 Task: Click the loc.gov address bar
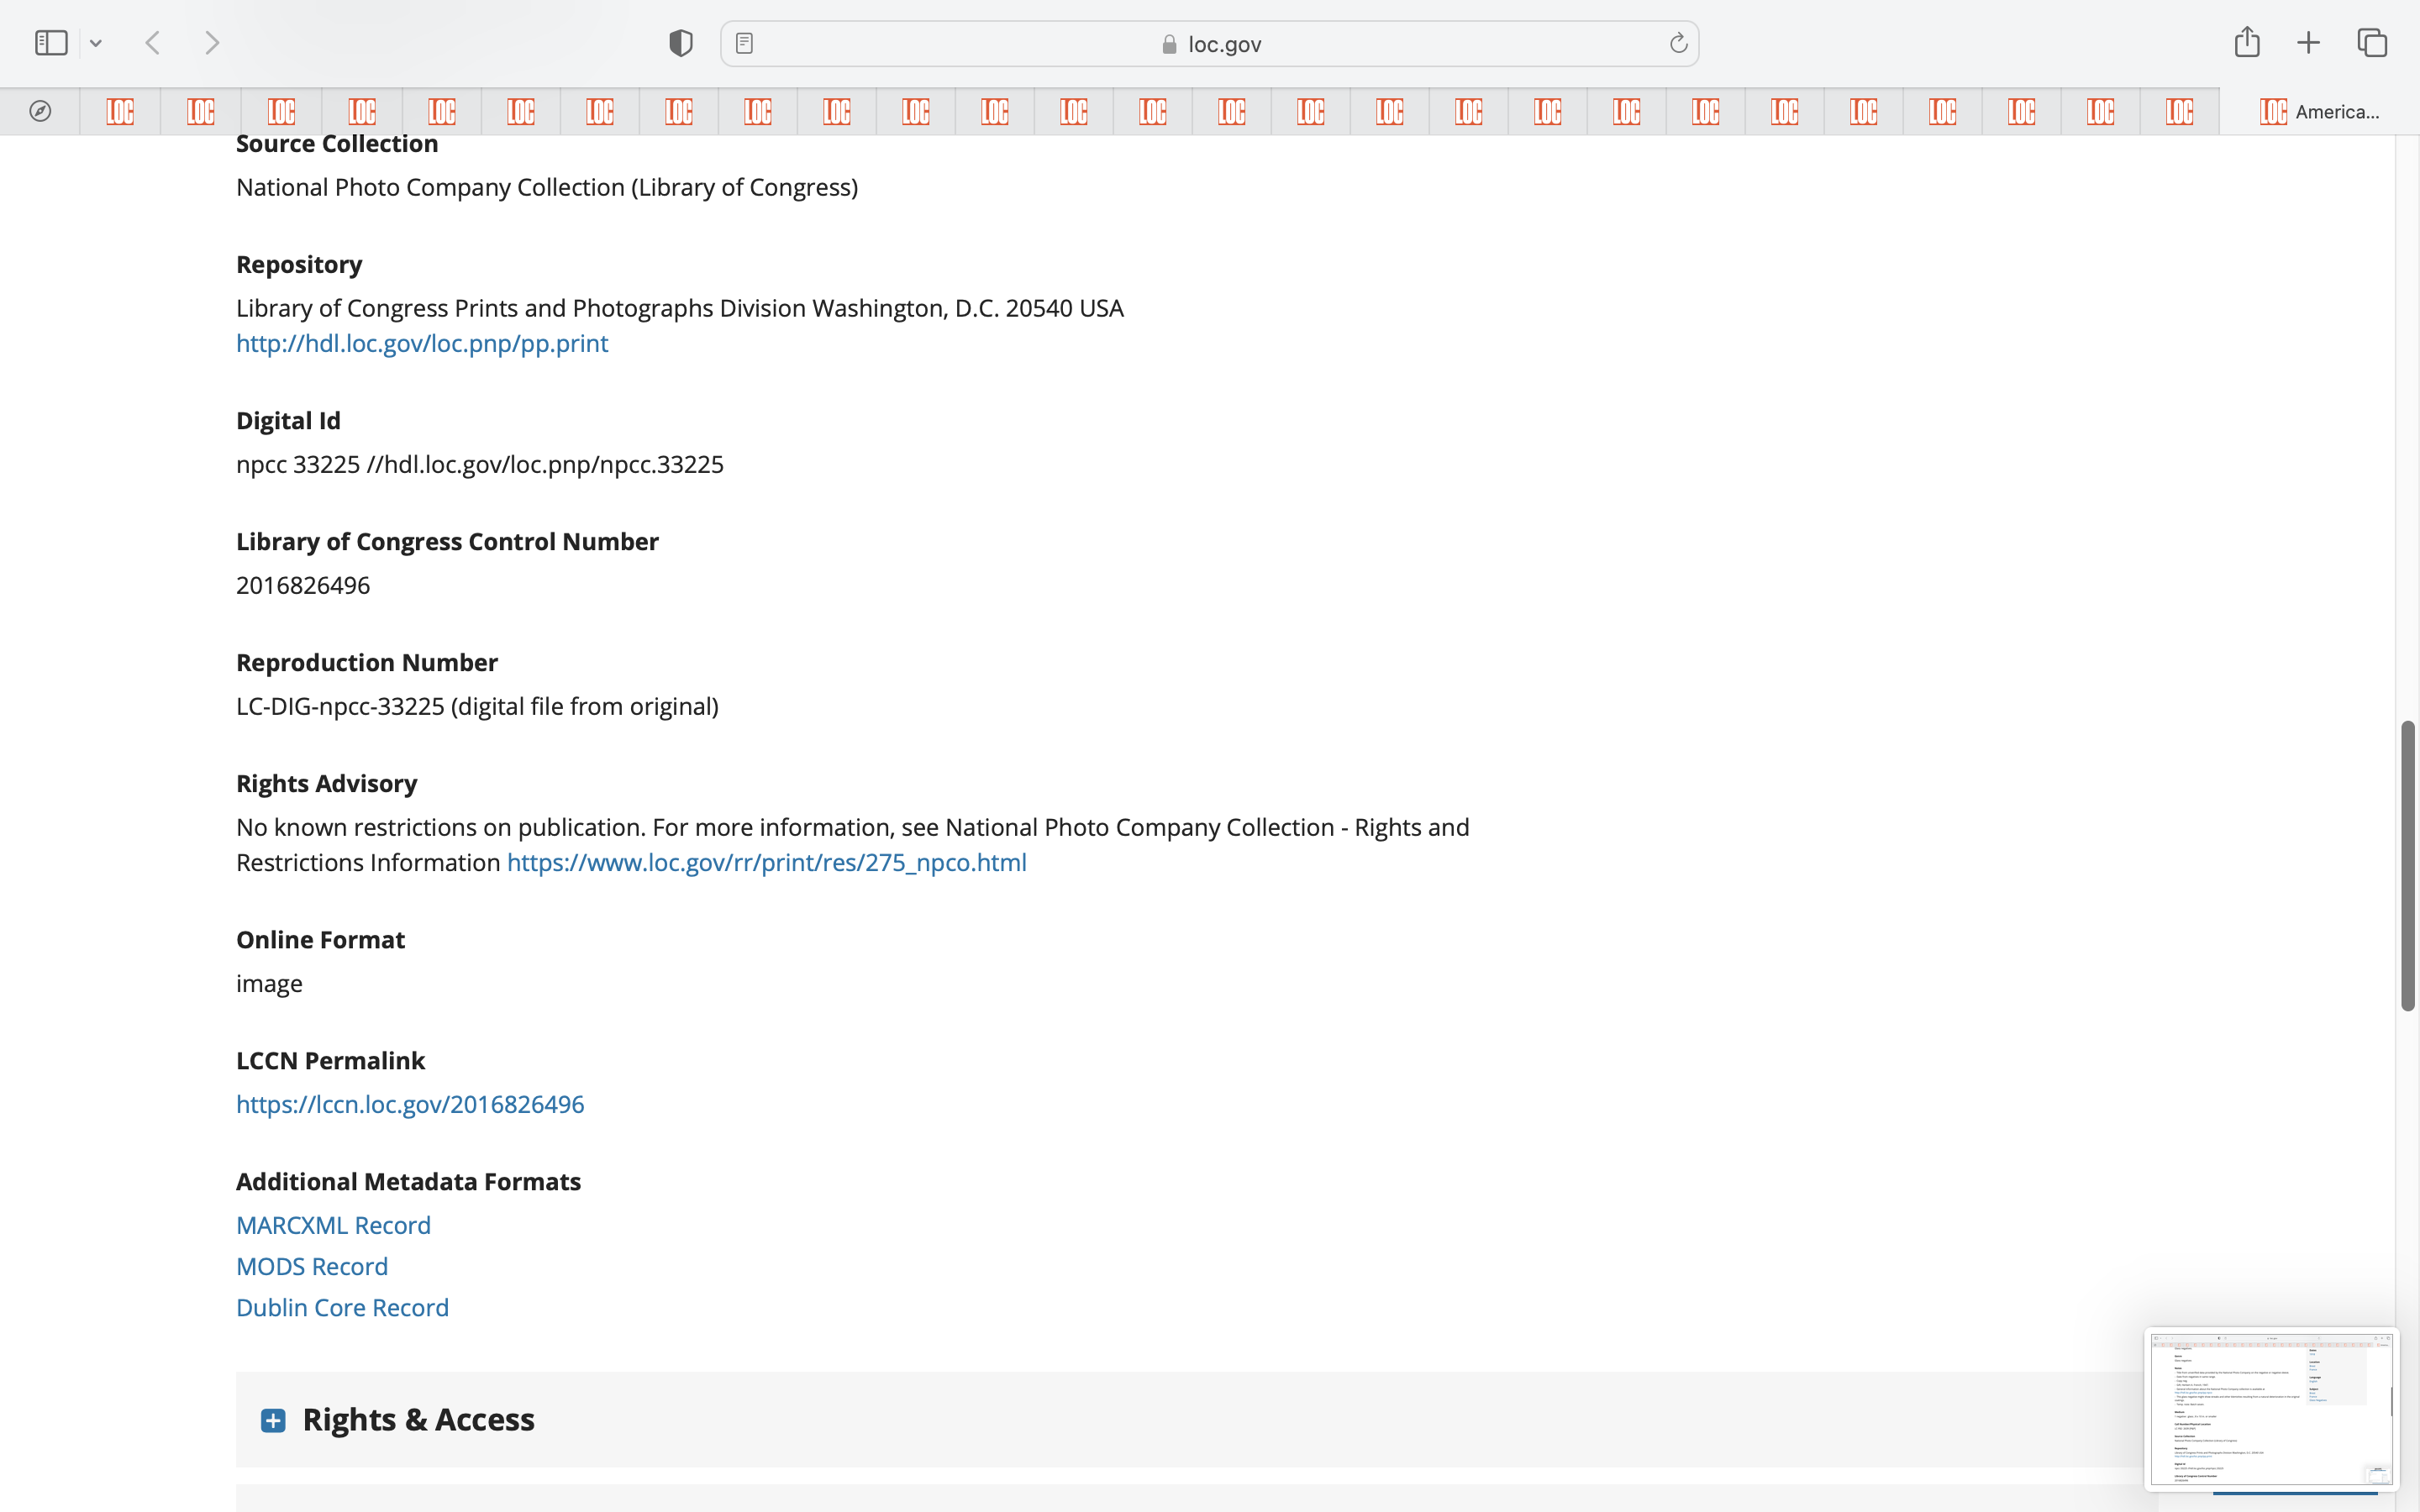pyautogui.click(x=1210, y=44)
